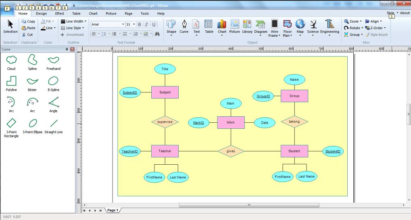Click the Selection arrow tool
The image size is (411, 220).
tap(10, 27)
